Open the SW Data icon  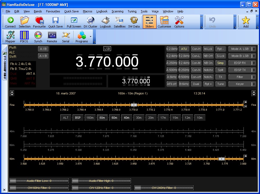[134, 22]
